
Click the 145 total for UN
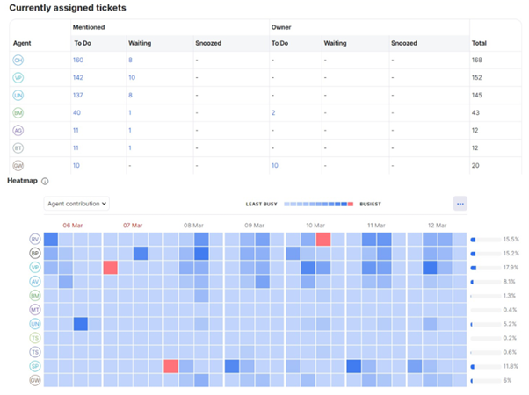coord(477,95)
